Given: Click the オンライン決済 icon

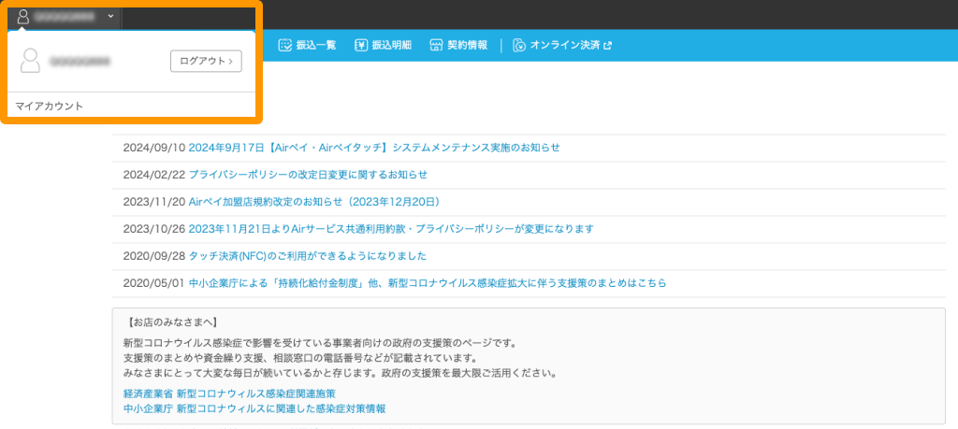Looking at the screenshot, I should 518,45.
